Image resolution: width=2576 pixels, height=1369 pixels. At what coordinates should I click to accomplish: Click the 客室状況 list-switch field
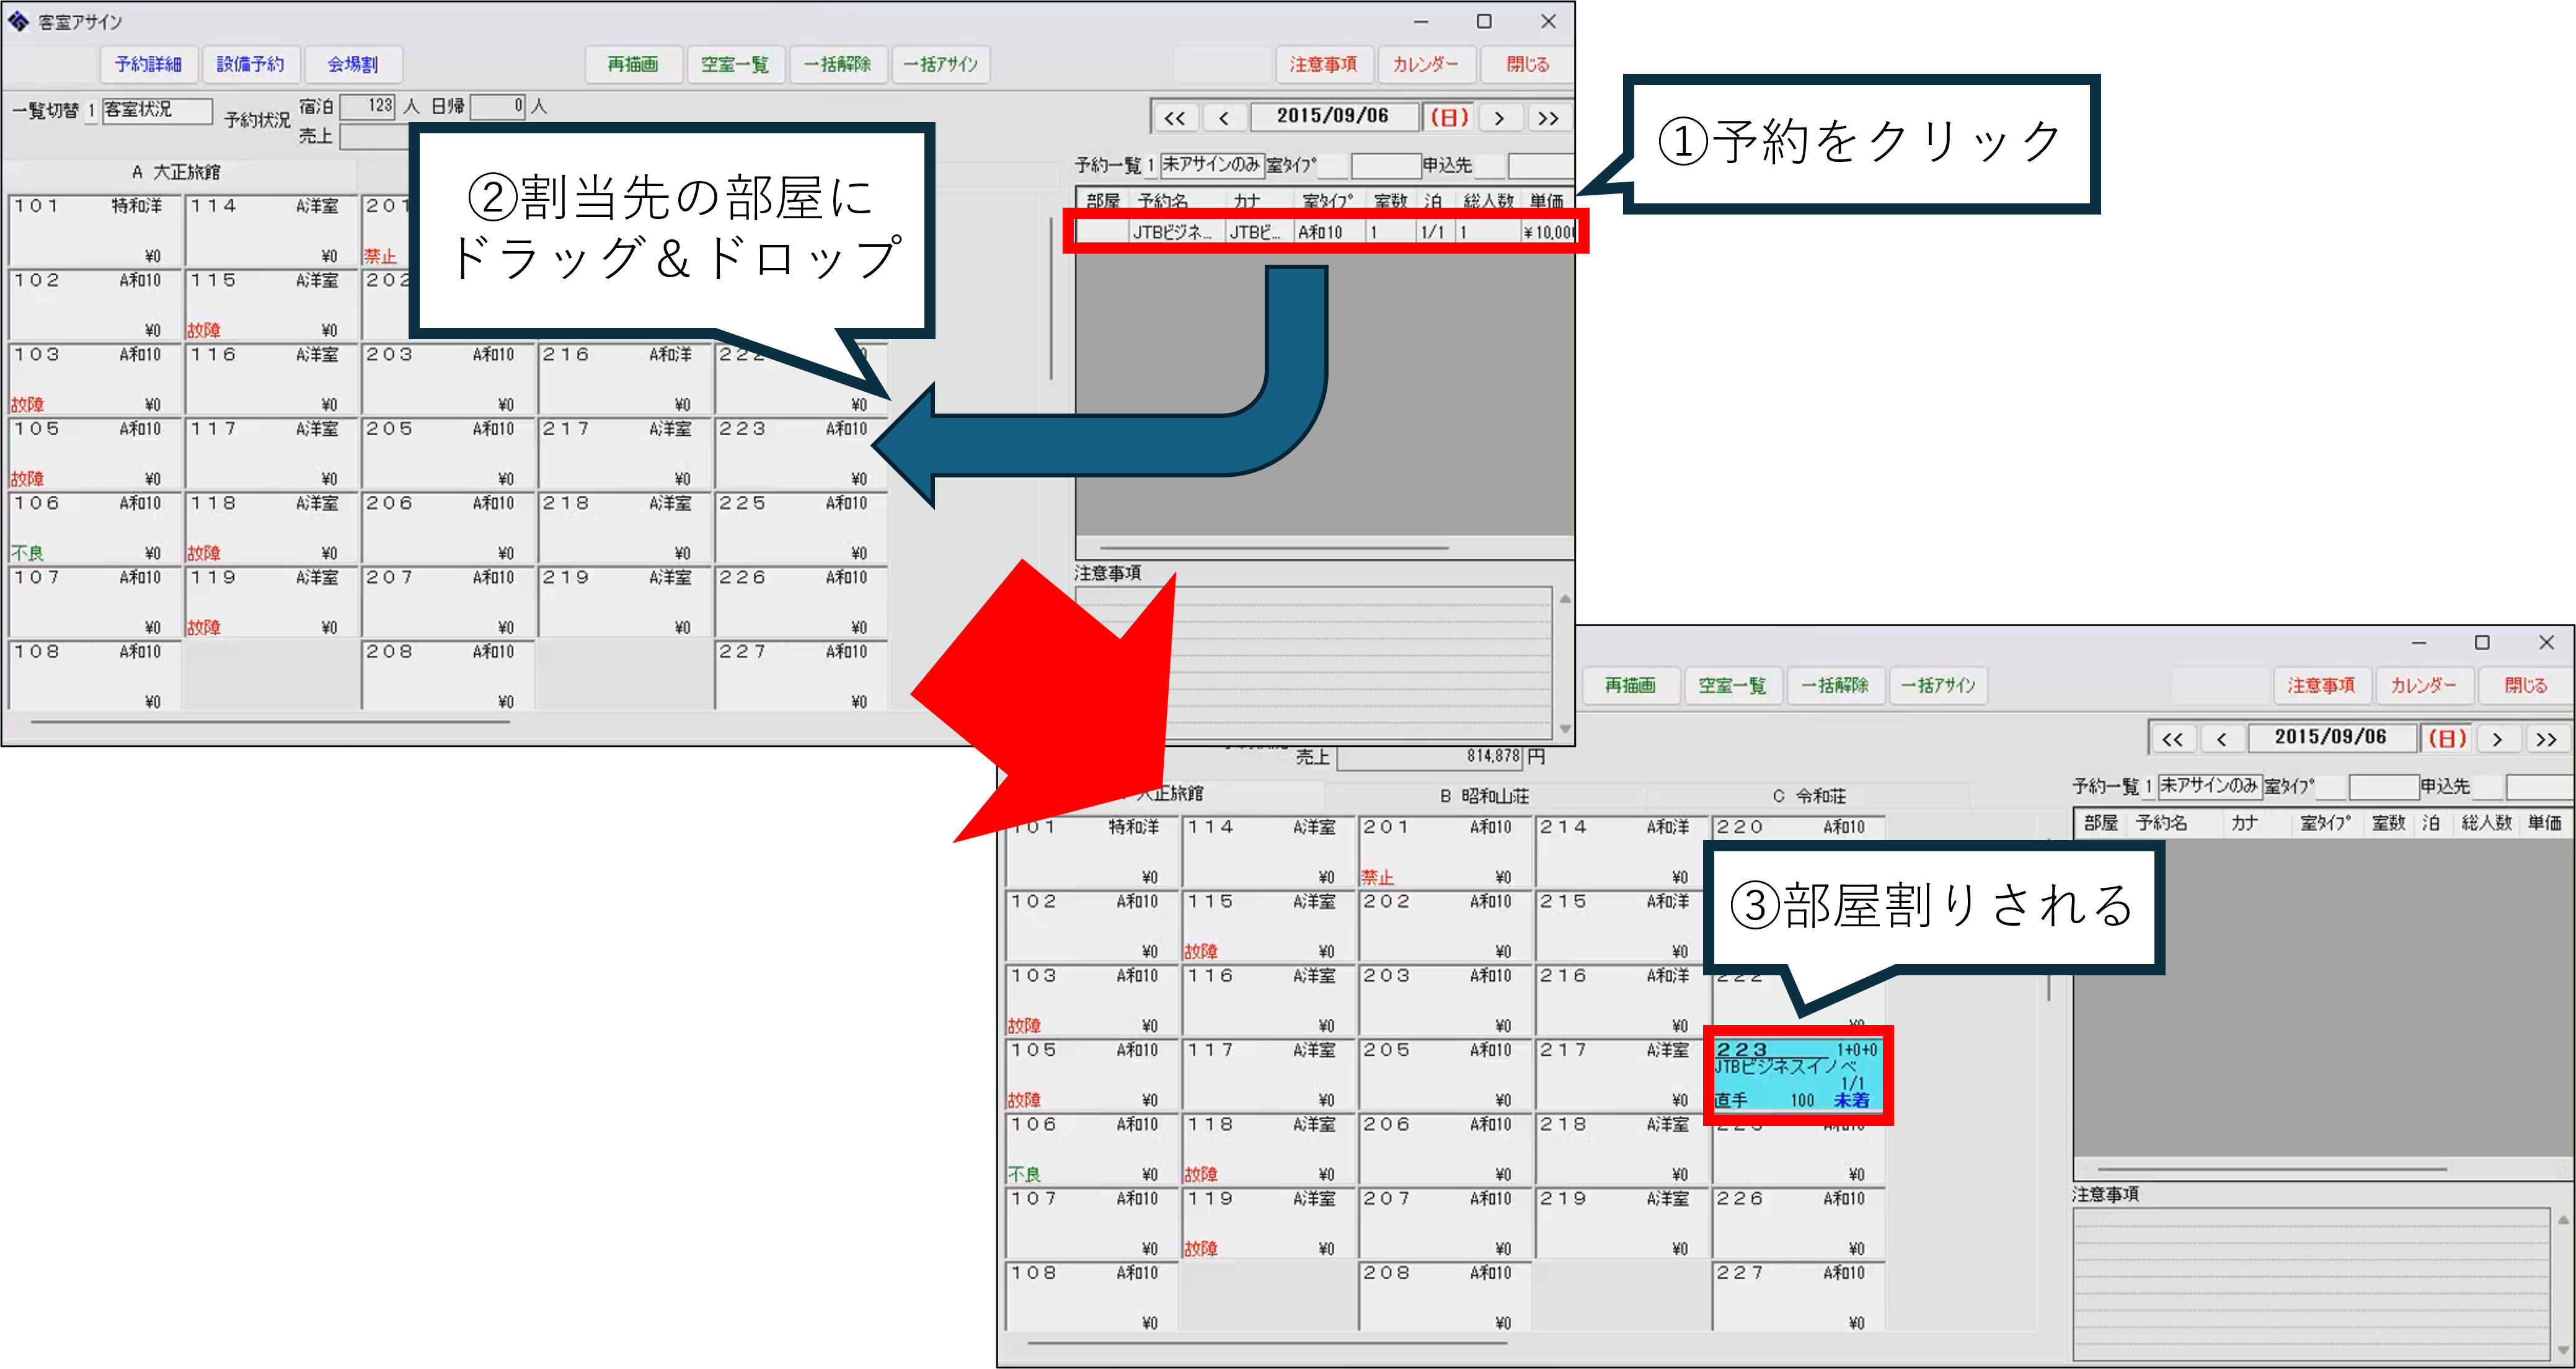point(157,110)
